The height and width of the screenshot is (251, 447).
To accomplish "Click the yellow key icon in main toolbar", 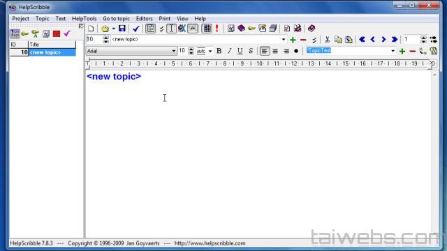I will coord(251,29).
